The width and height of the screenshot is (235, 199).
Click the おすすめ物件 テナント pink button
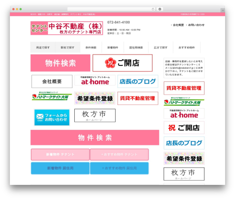119,154
